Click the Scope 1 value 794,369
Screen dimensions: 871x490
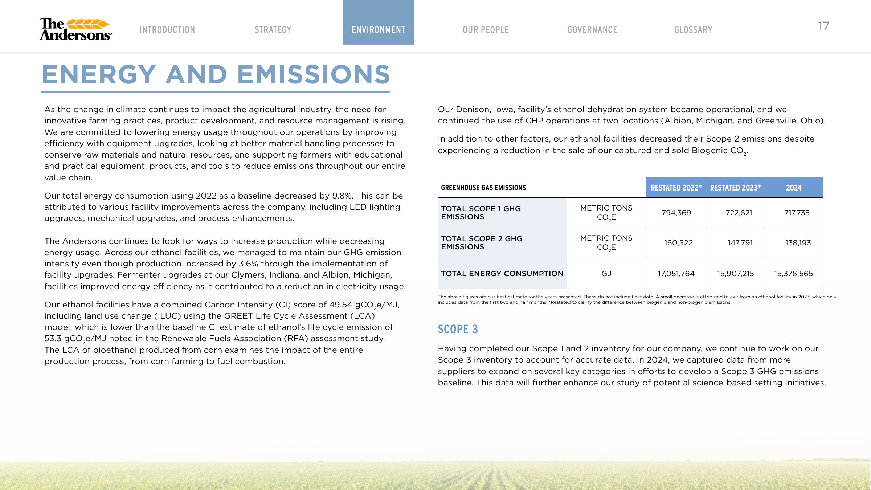click(676, 213)
